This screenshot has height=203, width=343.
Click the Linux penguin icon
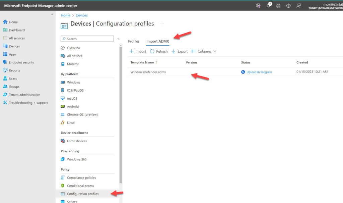tap(63, 122)
